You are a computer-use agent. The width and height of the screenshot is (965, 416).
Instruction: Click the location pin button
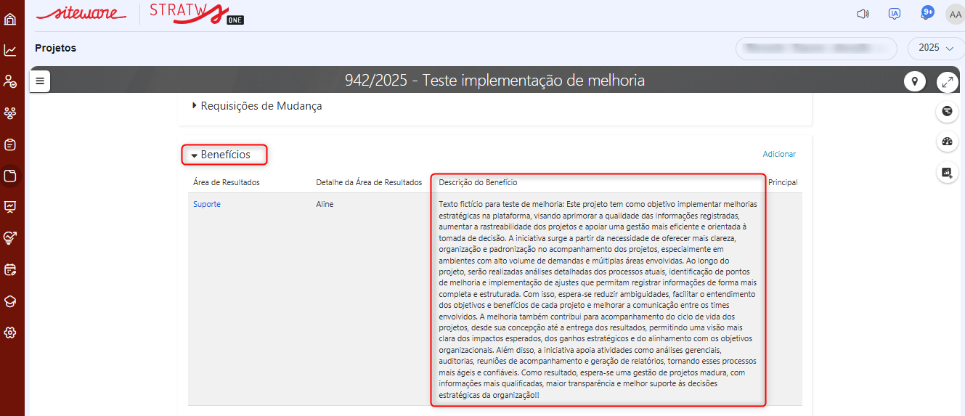[914, 81]
